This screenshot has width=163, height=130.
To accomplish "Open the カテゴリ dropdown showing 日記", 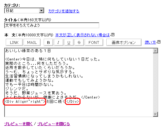I will (x=24, y=11).
